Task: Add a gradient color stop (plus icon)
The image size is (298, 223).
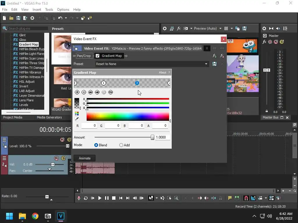Action: 77,92
